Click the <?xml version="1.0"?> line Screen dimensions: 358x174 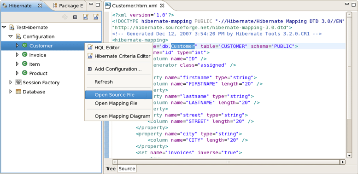click(x=143, y=15)
